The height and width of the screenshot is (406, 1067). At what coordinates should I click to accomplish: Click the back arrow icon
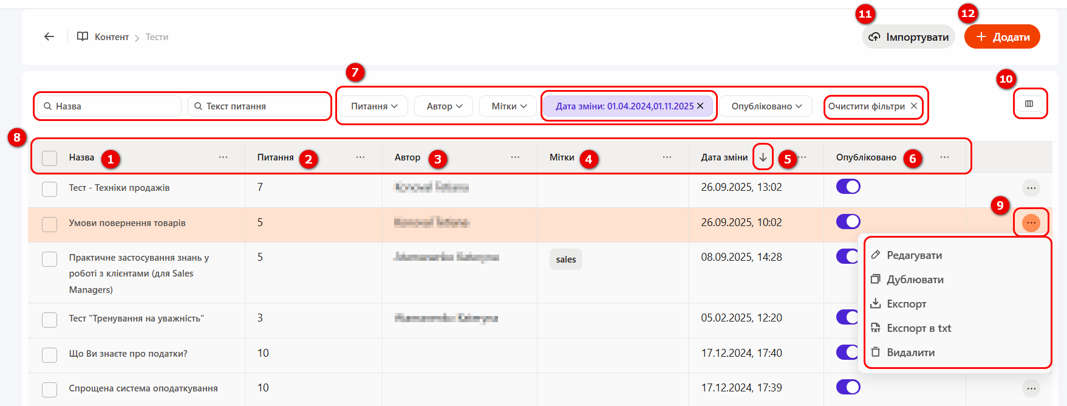pyautogui.click(x=49, y=37)
